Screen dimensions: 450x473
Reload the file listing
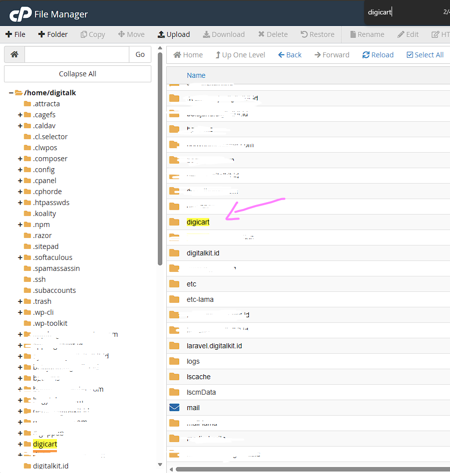tap(378, 55)
